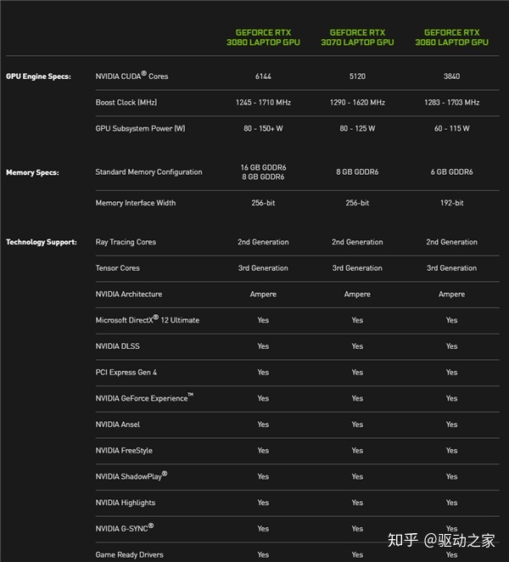This screenshot has height=562, width=509.
Task: Select the Tensor Cores row label
Action: point(117,268)
